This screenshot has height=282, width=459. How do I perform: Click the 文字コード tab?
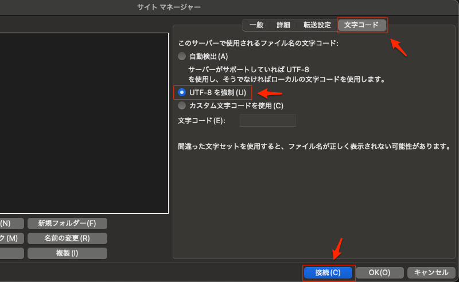[361, 25]
